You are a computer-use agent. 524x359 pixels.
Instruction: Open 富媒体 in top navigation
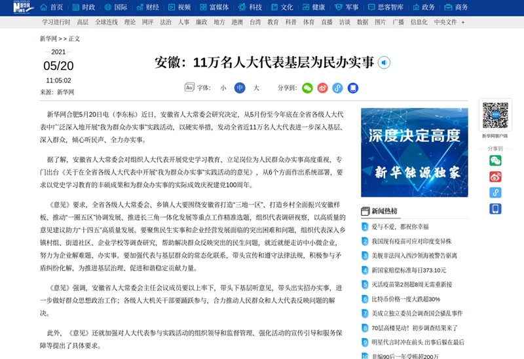215,7
